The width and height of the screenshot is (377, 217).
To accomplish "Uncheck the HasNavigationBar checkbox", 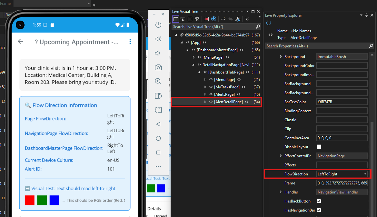I will 319,210.
